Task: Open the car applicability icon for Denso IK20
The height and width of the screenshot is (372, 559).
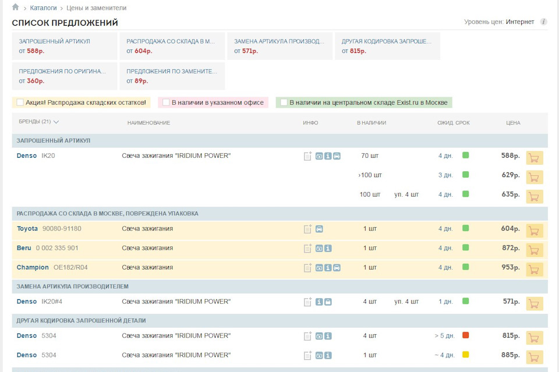Action: coord(337,156)
